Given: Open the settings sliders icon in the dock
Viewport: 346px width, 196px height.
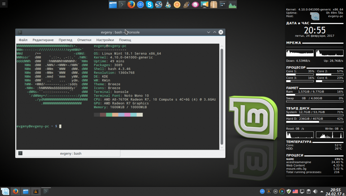Looking at the screenshot, I should click(x=223, y=5).
